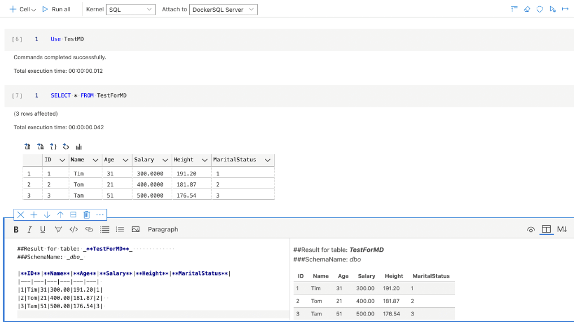The width and height of the screenshot is (574, 333).
Task: Toggle bold formatting in the text cell
Action: (x=16, y=229)
